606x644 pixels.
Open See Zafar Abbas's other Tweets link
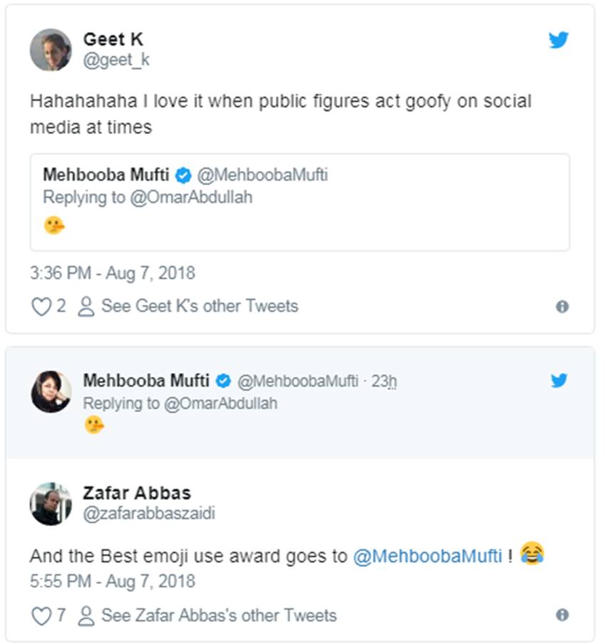coord(219,615)
